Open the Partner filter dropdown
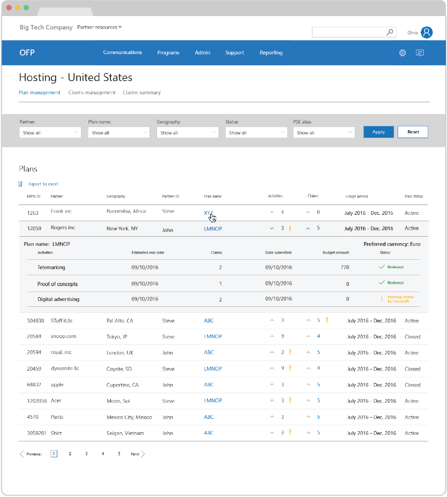 (50, 133)
